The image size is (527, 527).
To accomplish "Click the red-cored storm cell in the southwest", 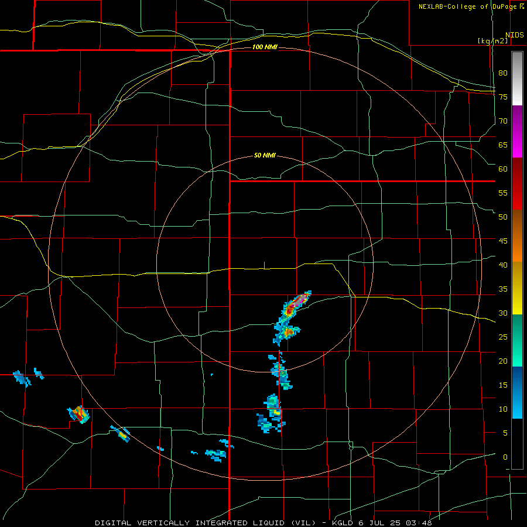I will [78, 415].
